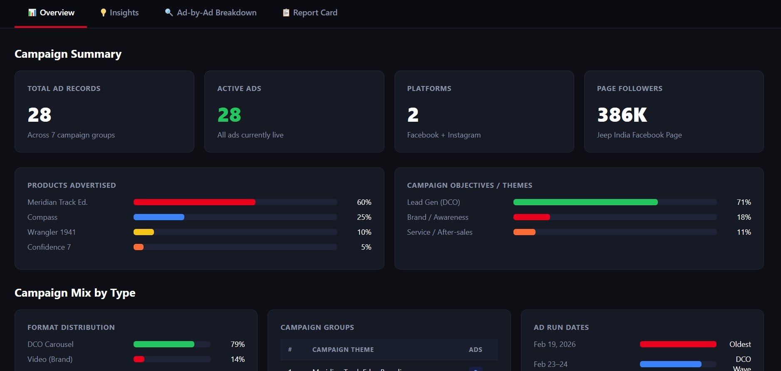781x371 pixels.
Task: Click the Confidence 7 label
Action: 49,247
